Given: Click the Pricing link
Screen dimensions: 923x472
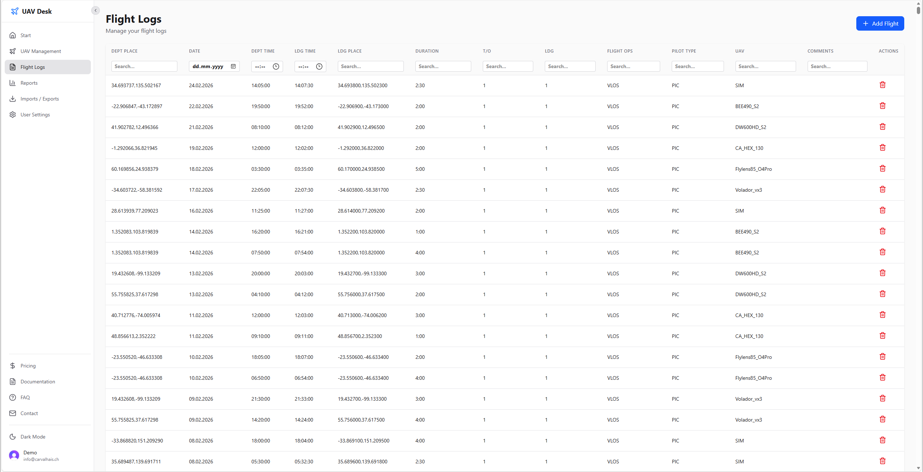Looking at the screenshot, I should 48,366.
